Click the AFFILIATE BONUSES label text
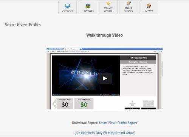189x137 pixels. coord(108,9)
